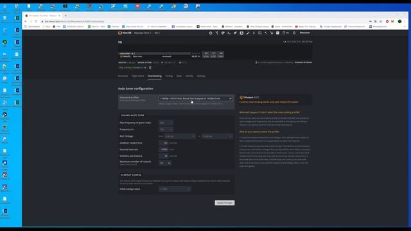Switch to the Activity tab
411x231 pixels.
pyautogui.click(x=189, y=76)
